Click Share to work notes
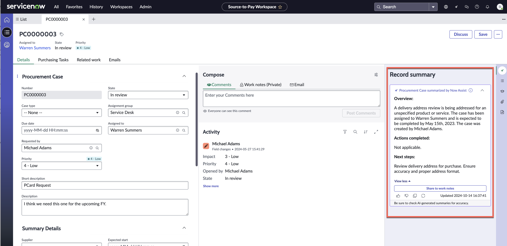Viewport: 507px width, 246px height. point(440,188)
